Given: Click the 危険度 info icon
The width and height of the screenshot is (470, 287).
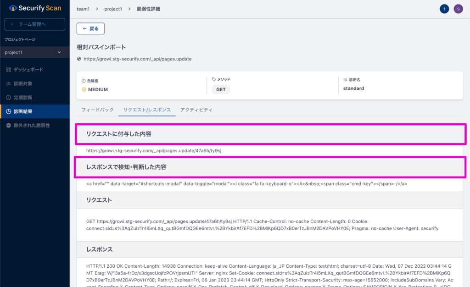Looking at the screenshot, I should pyautogui.click(x=84, y=81).
